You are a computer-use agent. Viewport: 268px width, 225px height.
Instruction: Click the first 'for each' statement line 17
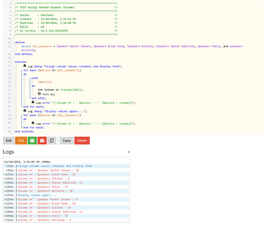(52, 70)
